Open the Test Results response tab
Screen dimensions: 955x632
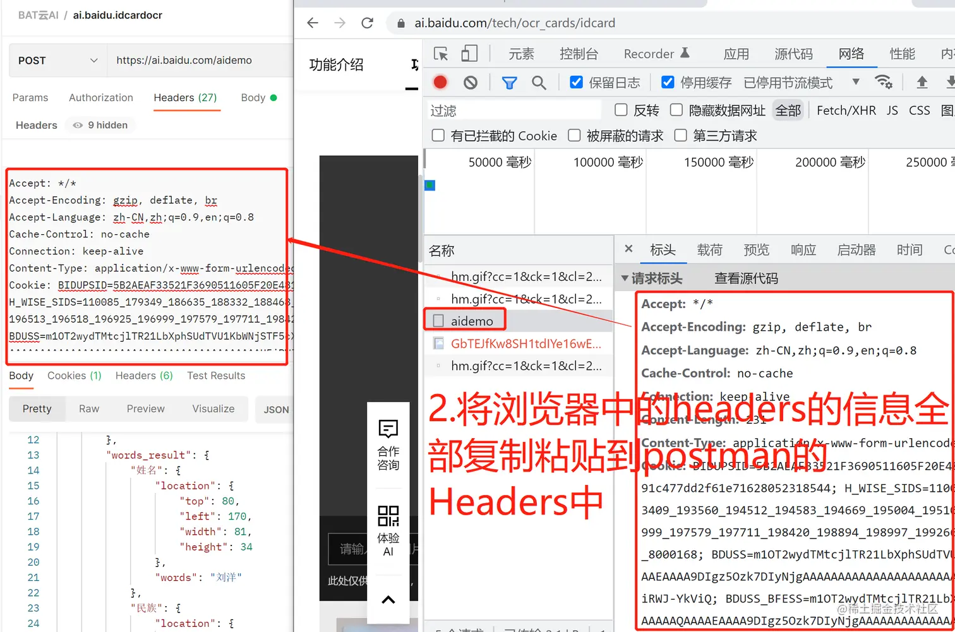coord(216,376)
